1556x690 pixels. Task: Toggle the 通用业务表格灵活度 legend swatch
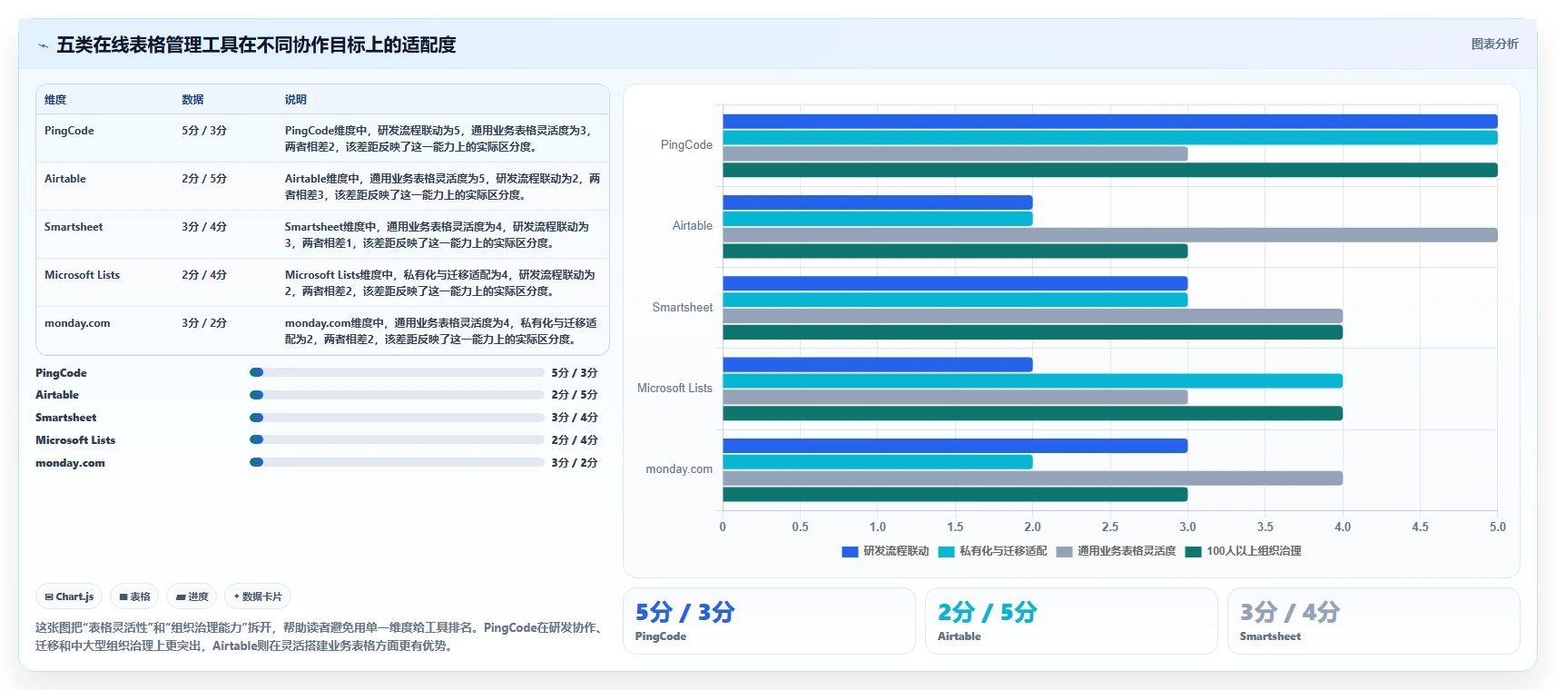tap(1064, 551)
